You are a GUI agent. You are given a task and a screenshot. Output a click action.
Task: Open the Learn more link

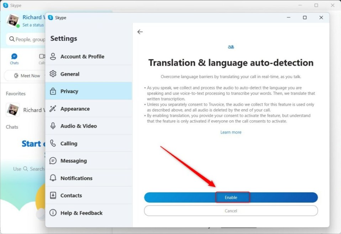(x=231, y=132)
